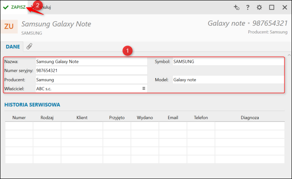This screenshot has height=179, width=292.
Task: Click the add-with-history plus icon
Action: pyautogui.click(x=237, y=7)
